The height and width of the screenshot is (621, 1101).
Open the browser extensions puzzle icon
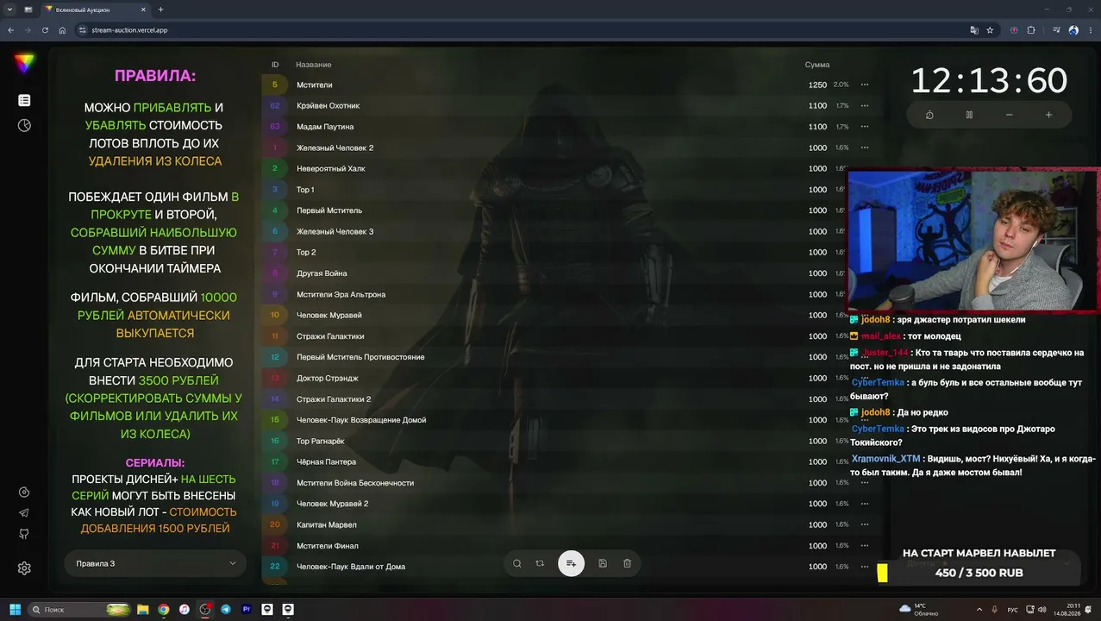[1031, 30]
